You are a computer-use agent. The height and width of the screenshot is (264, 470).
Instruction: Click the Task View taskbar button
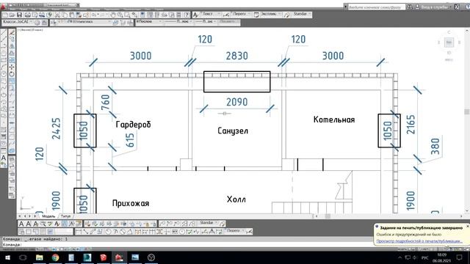(23, 257)
